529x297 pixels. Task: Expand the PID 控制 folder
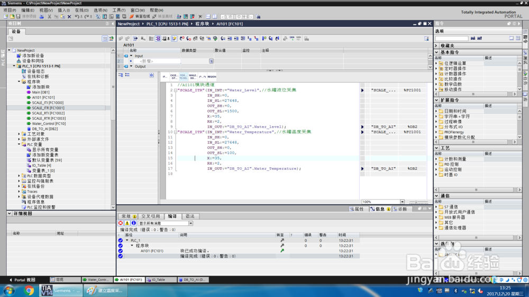(436, 164)
